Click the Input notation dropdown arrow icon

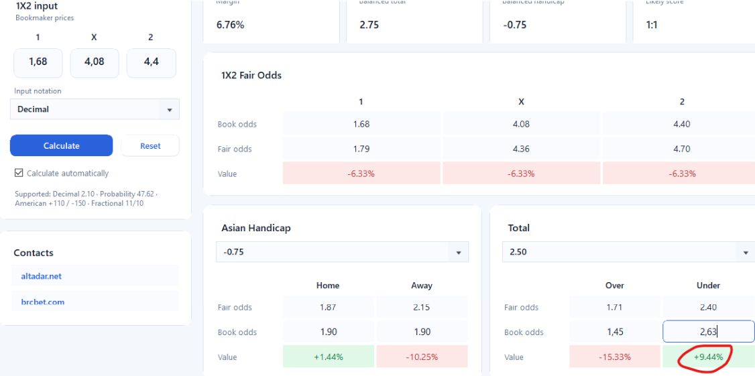[170, 110]
